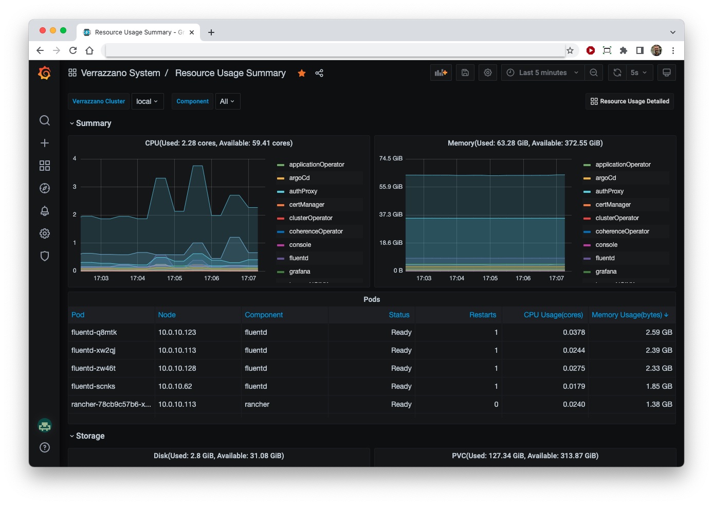Open the local cluster dropdown
The height and width of the screenshot is (505, 713).
[x=148, y=101]
